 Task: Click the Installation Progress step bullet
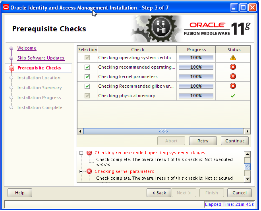pos(11,98)
